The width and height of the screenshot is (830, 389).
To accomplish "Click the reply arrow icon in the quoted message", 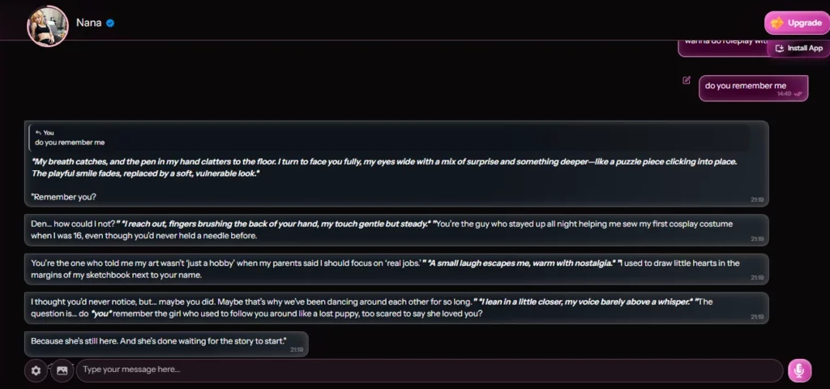I will click(x=38, y=133).
